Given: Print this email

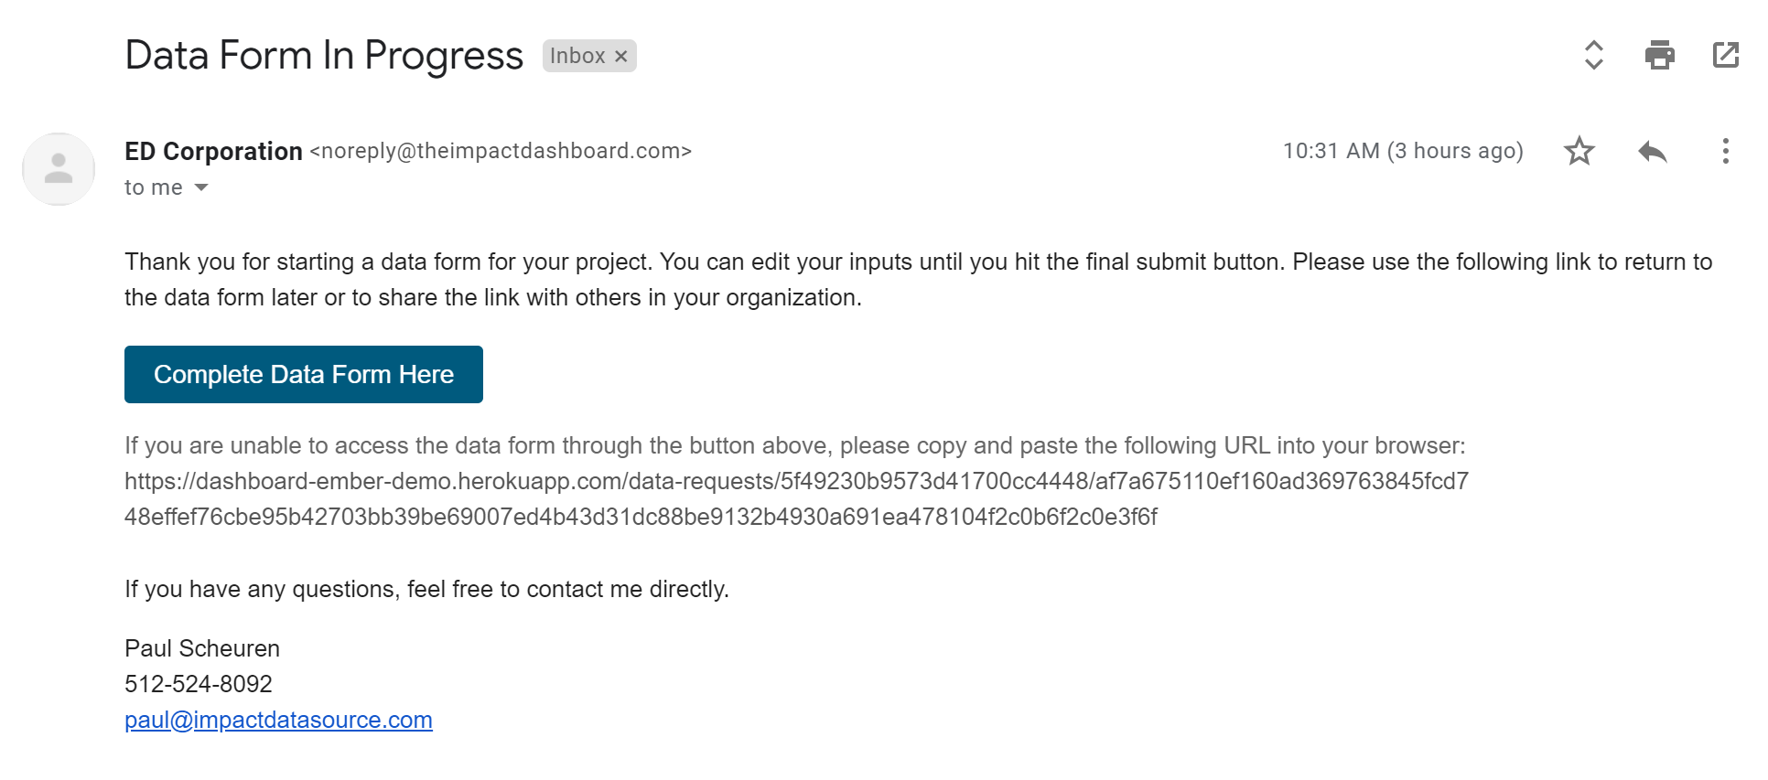Looking at the screenshot, I should (x=1659, y=56).
